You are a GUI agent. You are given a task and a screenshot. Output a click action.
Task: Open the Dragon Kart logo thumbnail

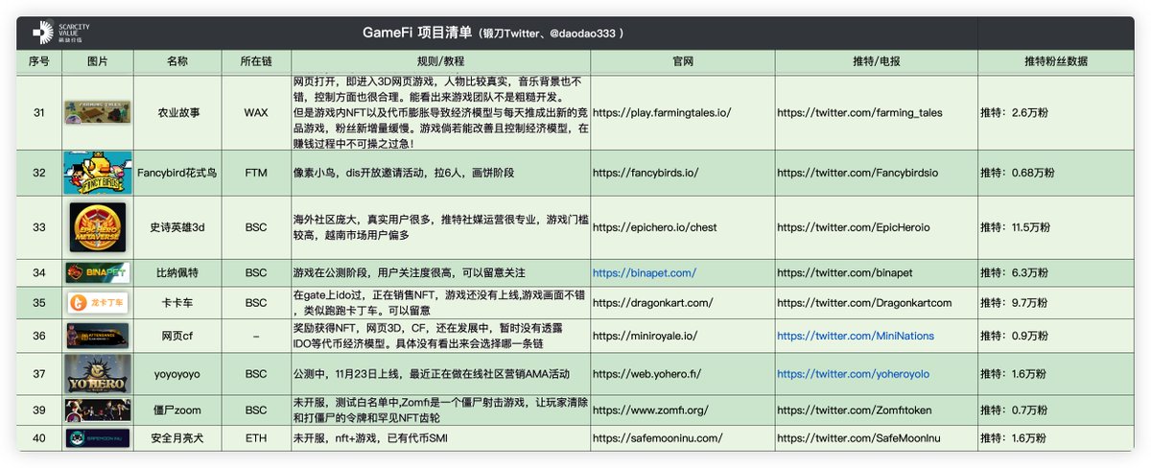coord(97,303)
